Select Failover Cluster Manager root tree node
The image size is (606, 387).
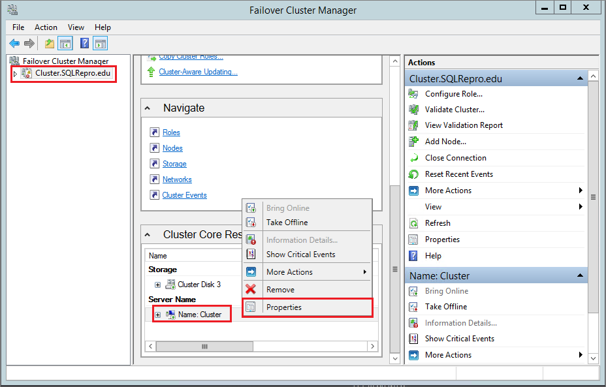click(x=65, y=61)
